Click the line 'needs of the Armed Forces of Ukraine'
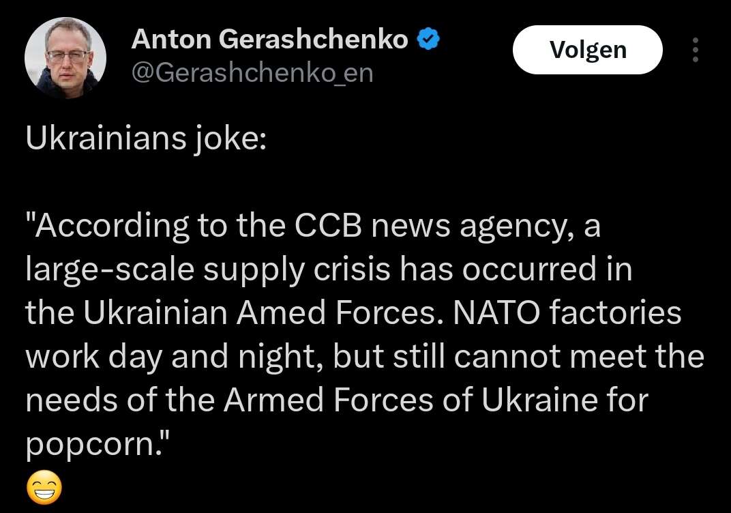 pos(337,401)
